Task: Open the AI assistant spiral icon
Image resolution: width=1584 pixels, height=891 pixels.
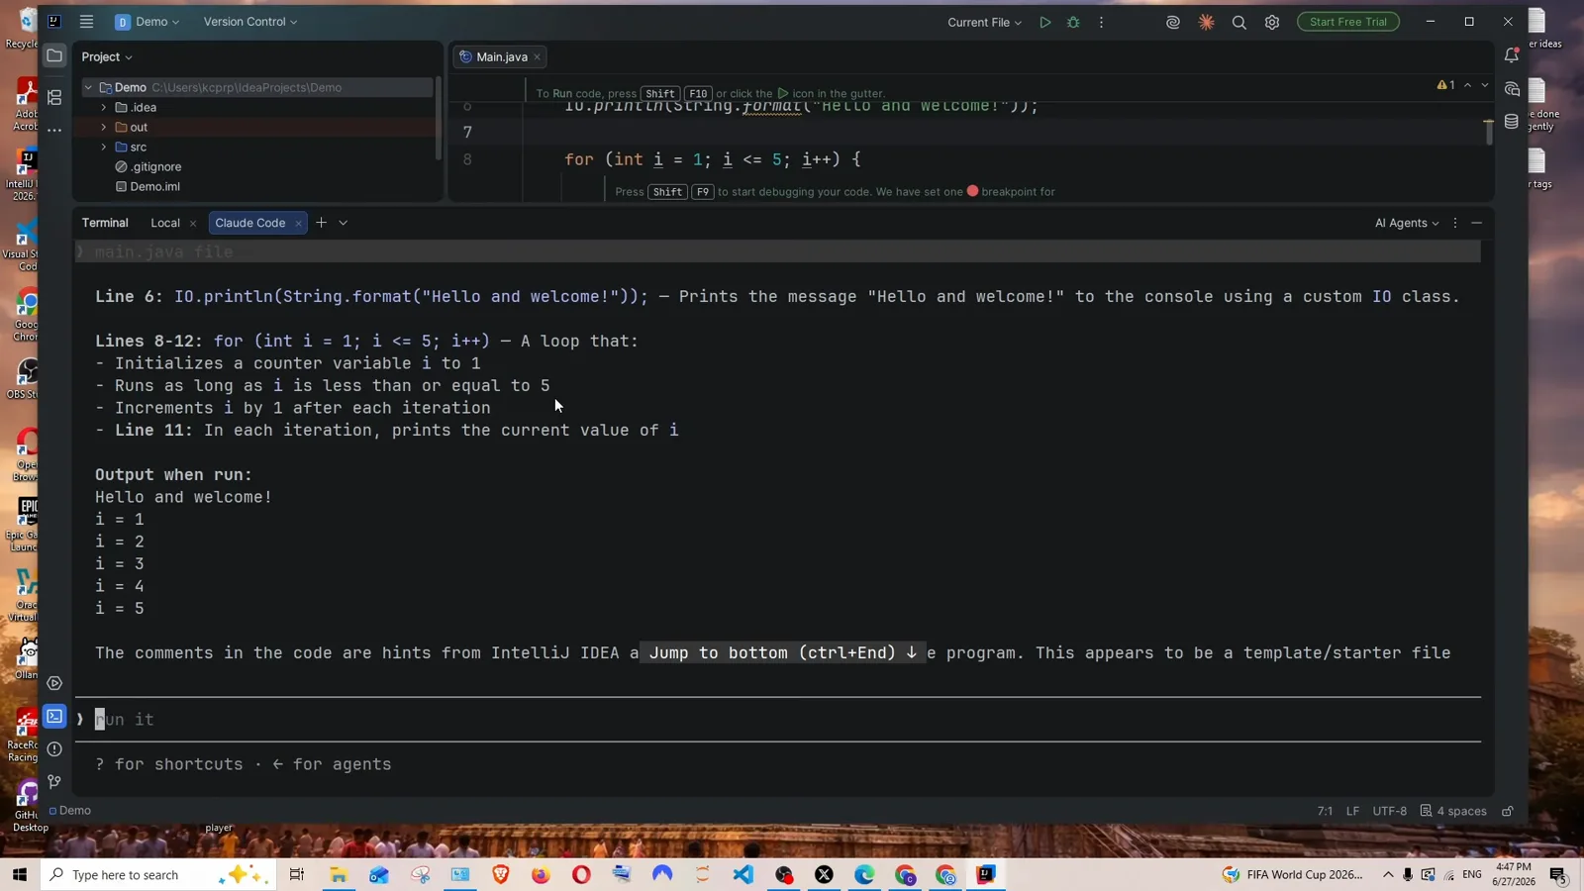Action: pos(1173,22)
